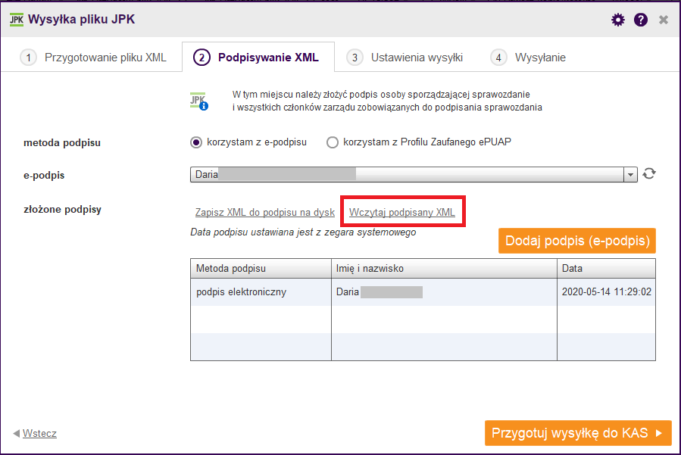Click Przygotuj wysyłkę do KAS

[x=578, y=433]
